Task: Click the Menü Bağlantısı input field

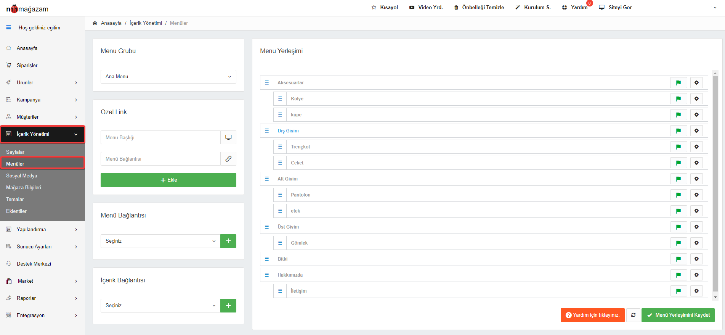Action: 160,159
